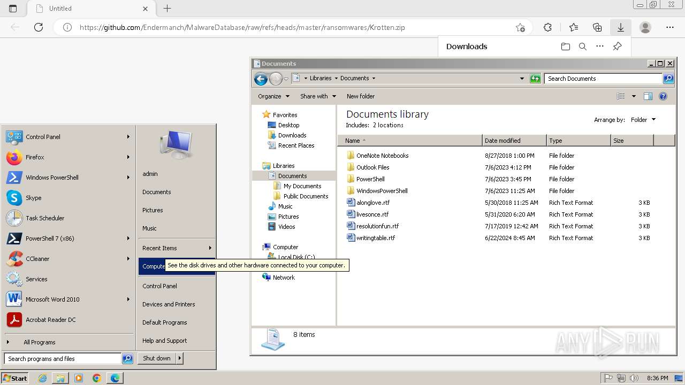Click in the Search Documents field
This screenshot has height=385, width=685.
click(x=603, y=79)
